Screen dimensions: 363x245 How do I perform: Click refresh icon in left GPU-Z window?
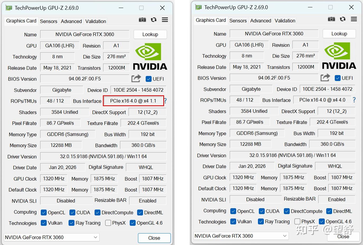coord(154,20)
